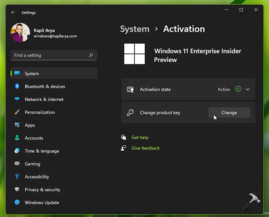Click the Bluetooth & devices icon
Image resolution: width=269 pixels, height=217 pixels.
[x=17, y=86]
